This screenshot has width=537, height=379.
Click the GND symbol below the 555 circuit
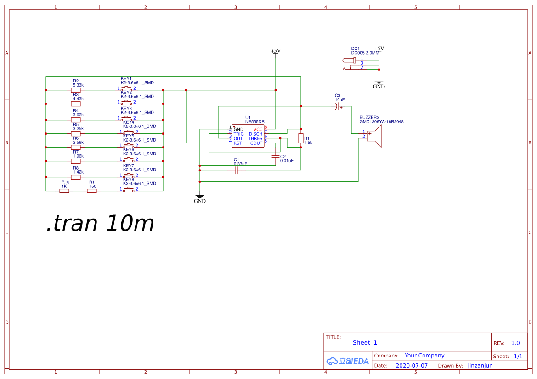(200, 198)
